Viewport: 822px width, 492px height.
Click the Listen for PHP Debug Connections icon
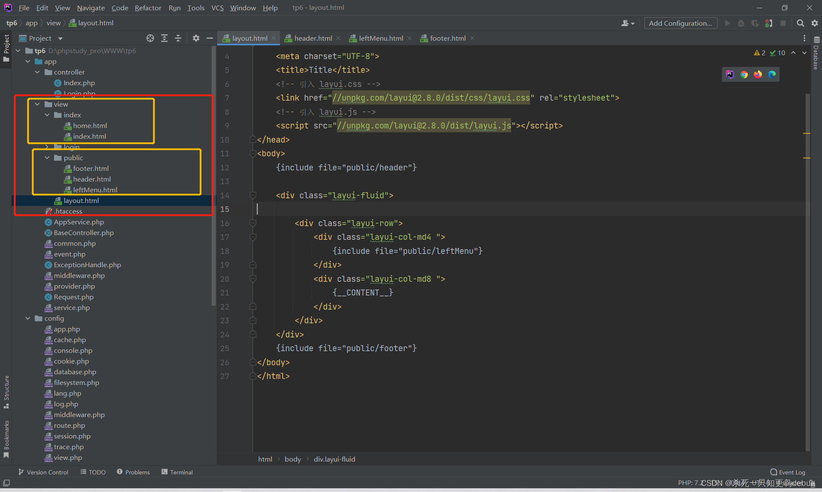[769, 23]
